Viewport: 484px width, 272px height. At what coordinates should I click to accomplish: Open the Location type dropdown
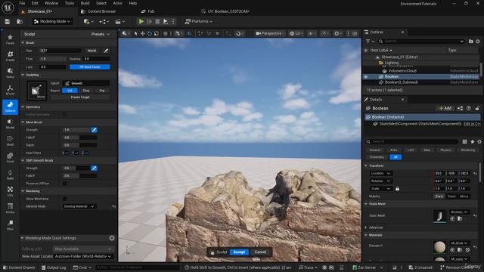pyautogui.click(x=380, y=173)
